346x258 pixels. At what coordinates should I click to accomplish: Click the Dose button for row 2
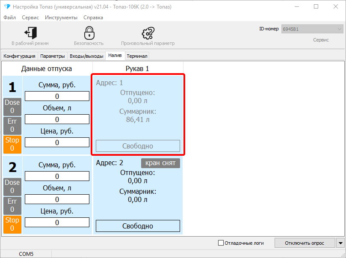[x=12, y=187]
